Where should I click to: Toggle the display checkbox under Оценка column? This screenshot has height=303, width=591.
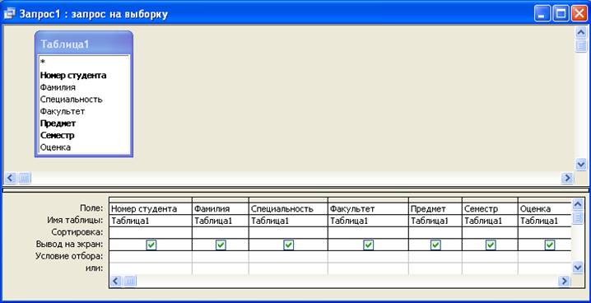coord(550,245)
